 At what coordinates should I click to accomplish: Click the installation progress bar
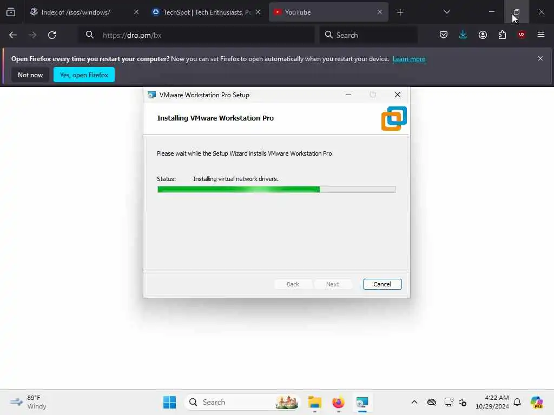point(276,190)
